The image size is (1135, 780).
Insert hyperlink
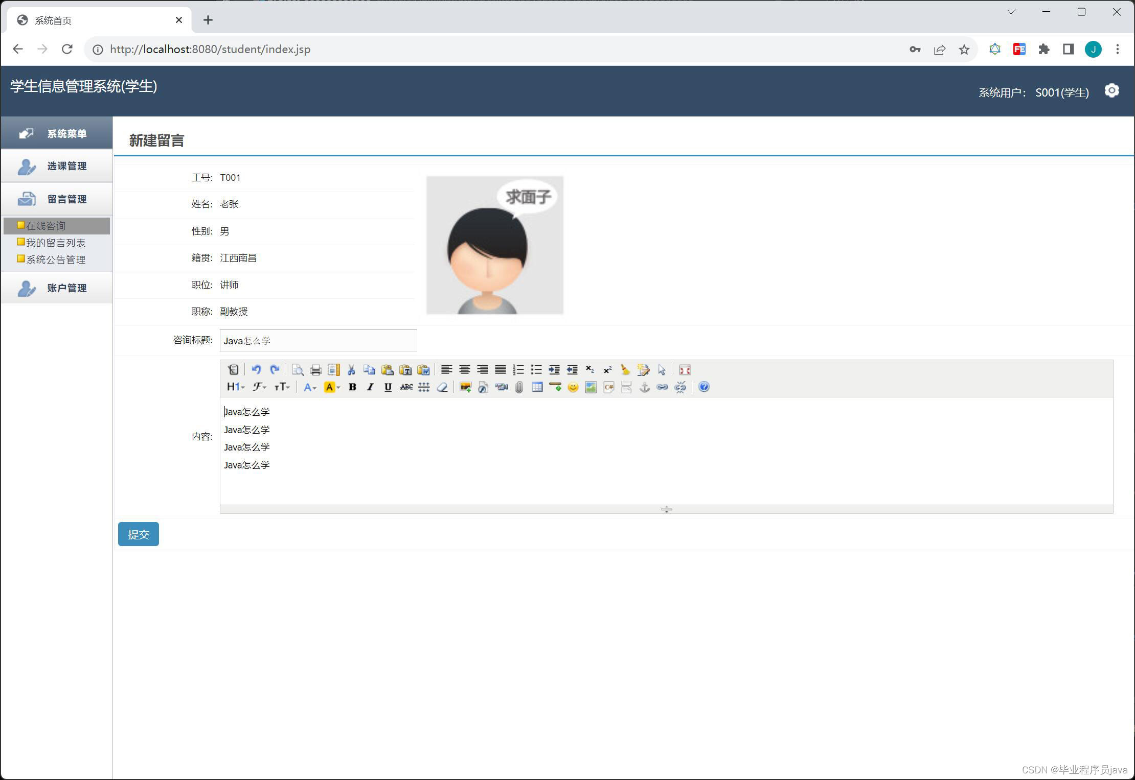662,387
